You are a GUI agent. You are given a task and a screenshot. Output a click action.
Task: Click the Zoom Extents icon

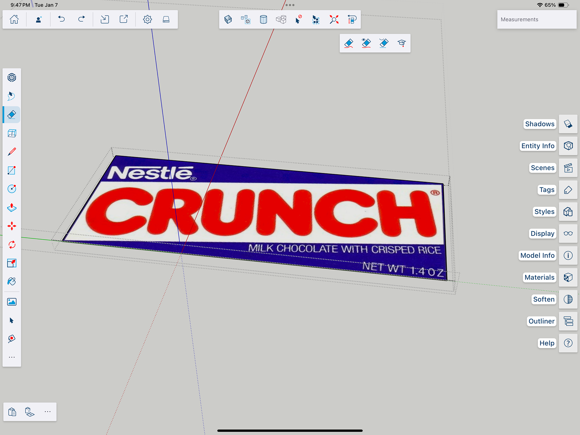pos(334,20)
